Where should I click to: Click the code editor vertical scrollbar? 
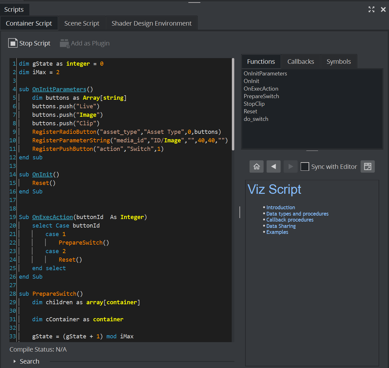click(x=233, y=104)
